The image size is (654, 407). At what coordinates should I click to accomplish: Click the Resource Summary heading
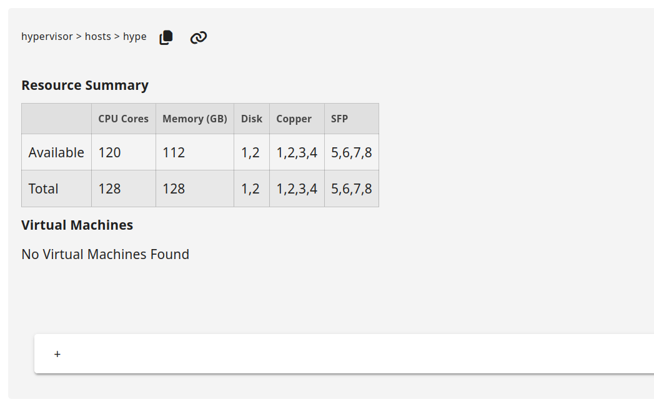point(85,86)
